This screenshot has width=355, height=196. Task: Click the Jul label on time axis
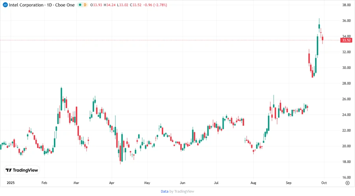(x=216, y=183)
